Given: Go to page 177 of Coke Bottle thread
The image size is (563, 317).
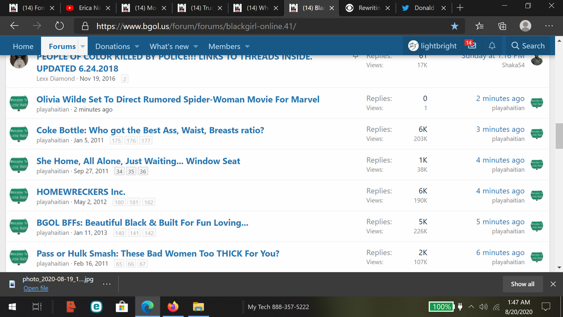Looking at the screenshot, I should 146,140.
